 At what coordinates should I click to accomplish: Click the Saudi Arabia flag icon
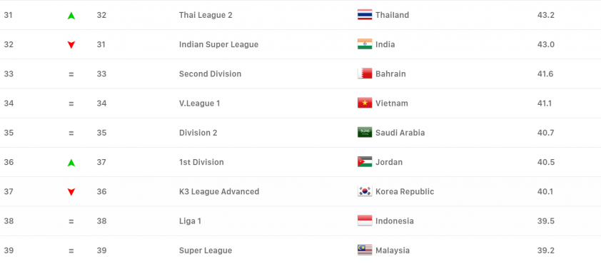pos(365,133)
